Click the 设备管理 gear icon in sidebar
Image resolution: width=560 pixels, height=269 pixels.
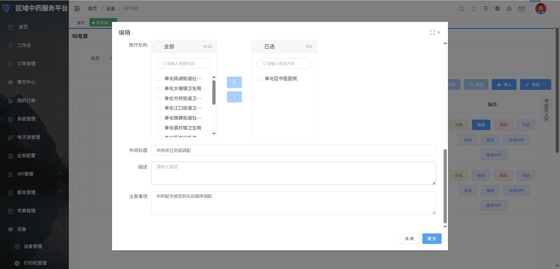click(x=17, y=247)
